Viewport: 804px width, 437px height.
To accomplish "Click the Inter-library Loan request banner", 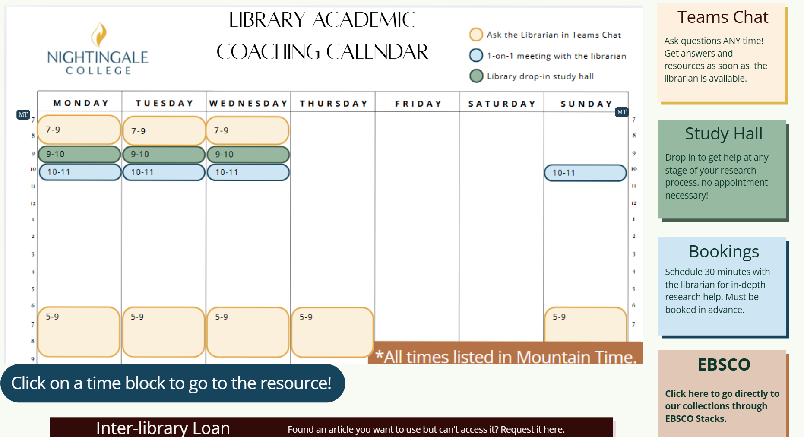I will tap(331, 427).
